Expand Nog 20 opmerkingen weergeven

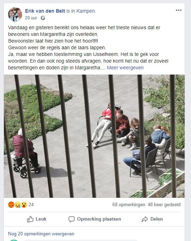tap(41, 234)
